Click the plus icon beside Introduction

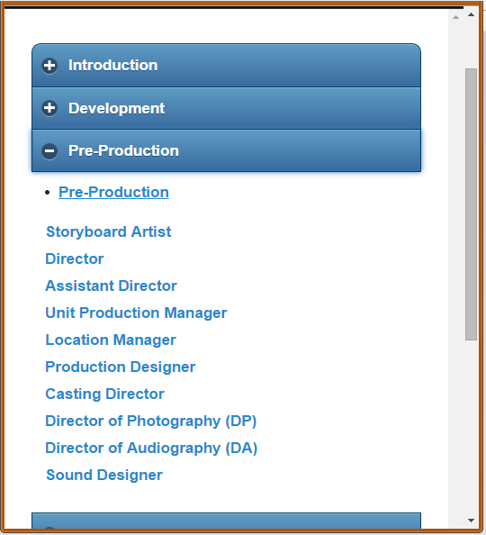click(49, 66)
